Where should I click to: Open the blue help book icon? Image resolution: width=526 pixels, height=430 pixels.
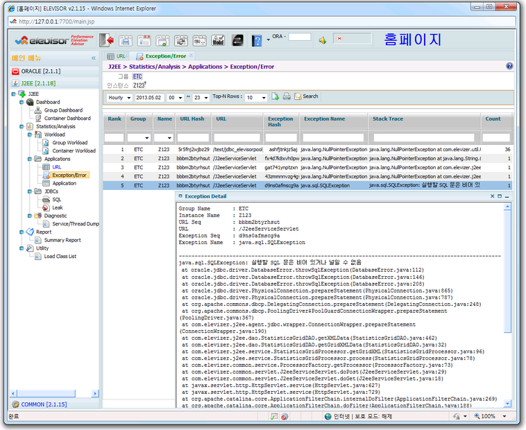click(x=257, y=41)
